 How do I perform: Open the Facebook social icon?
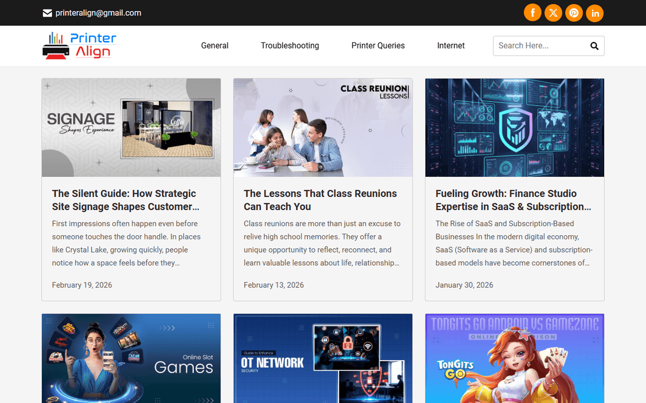(x=532, y=13)
